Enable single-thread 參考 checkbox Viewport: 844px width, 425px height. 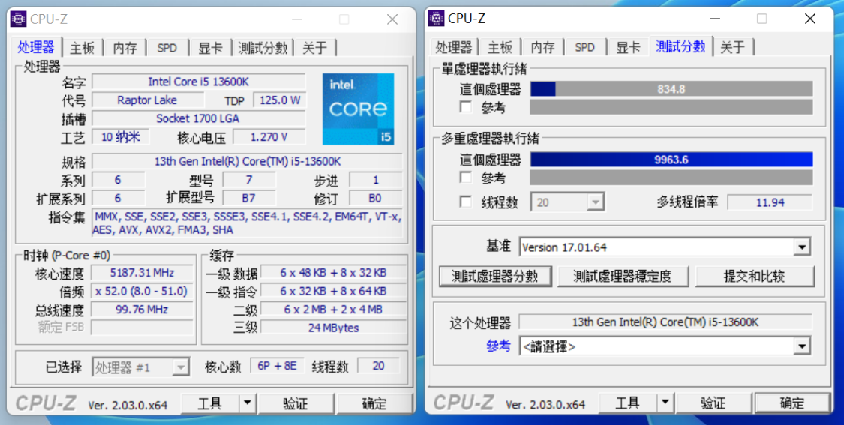466,106
